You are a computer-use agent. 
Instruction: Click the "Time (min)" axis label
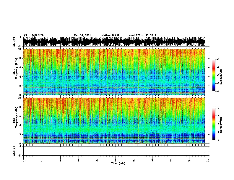click(x=118, y=163)
